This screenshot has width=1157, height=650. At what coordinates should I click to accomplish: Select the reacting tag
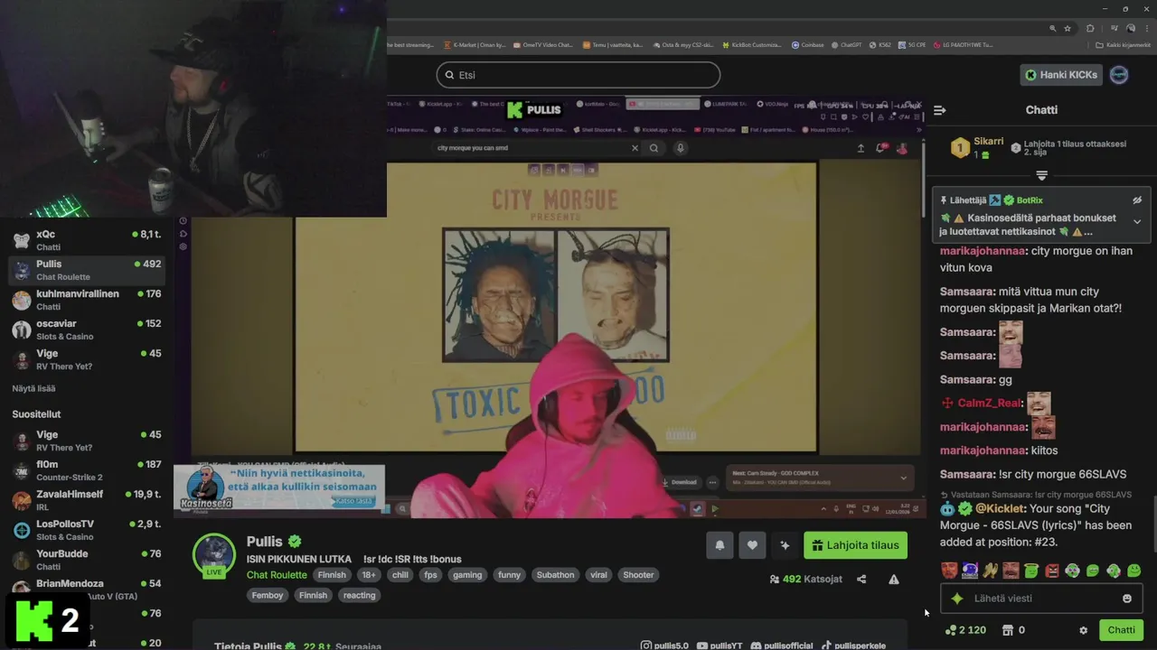(x=359, y=596)
